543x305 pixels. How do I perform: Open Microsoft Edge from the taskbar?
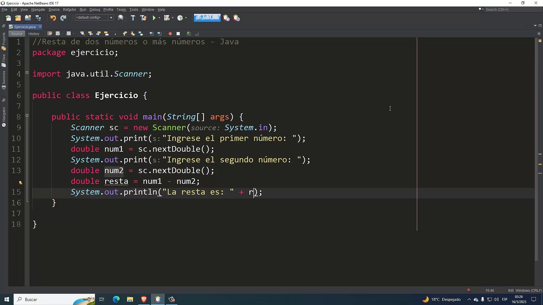point(116,299)
